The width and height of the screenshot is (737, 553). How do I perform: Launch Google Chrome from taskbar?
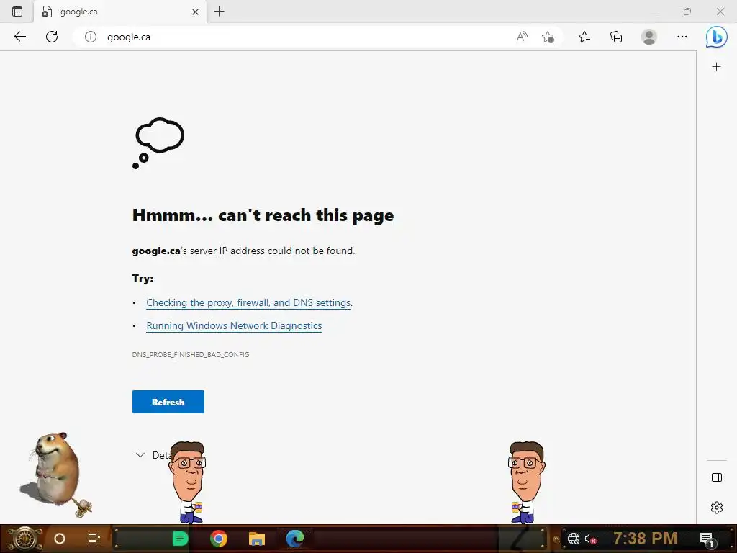[x=219, y=539]
